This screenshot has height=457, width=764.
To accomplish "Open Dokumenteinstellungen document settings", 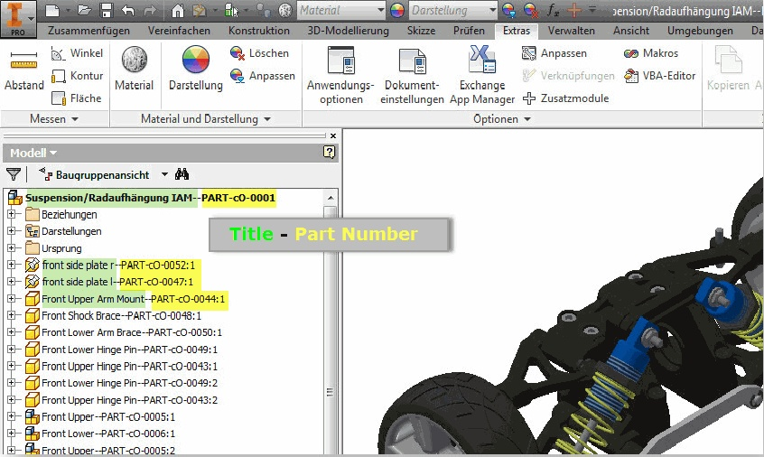I will [x=411, y=74].
